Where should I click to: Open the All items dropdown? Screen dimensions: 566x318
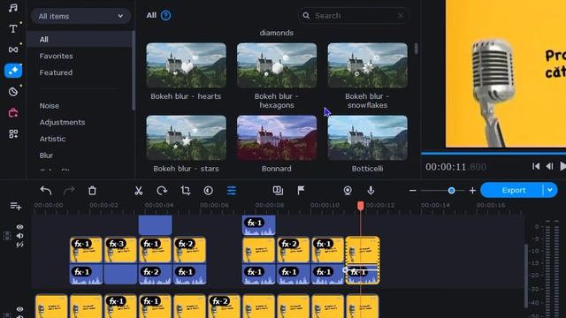point(80,16)
